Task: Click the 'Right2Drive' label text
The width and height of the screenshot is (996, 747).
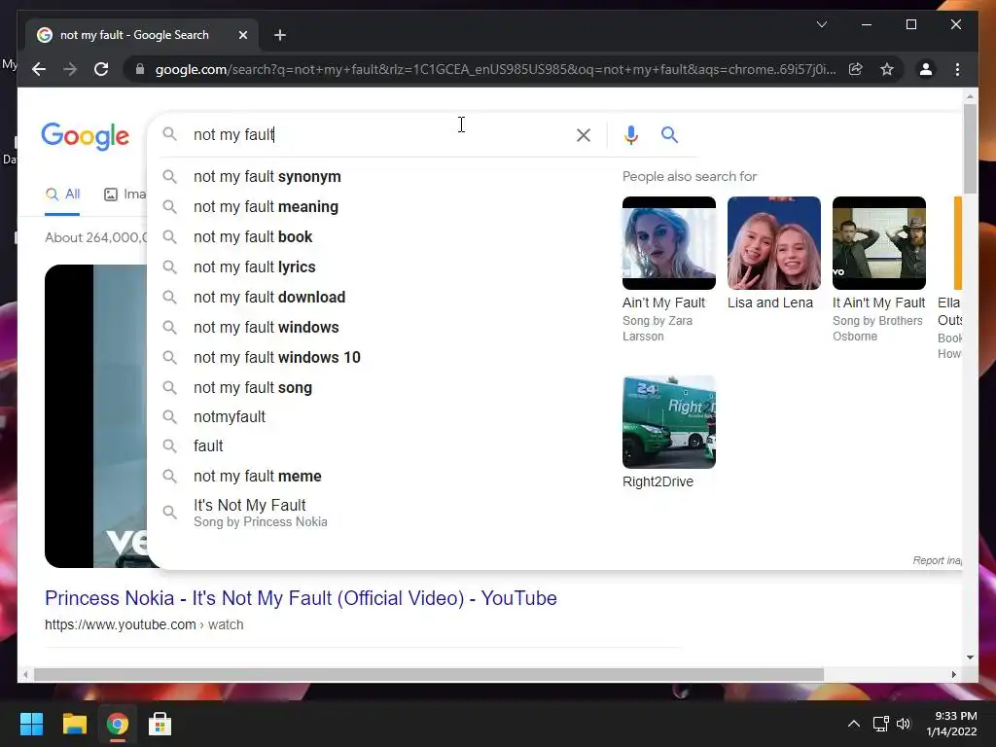Action: 658,482
